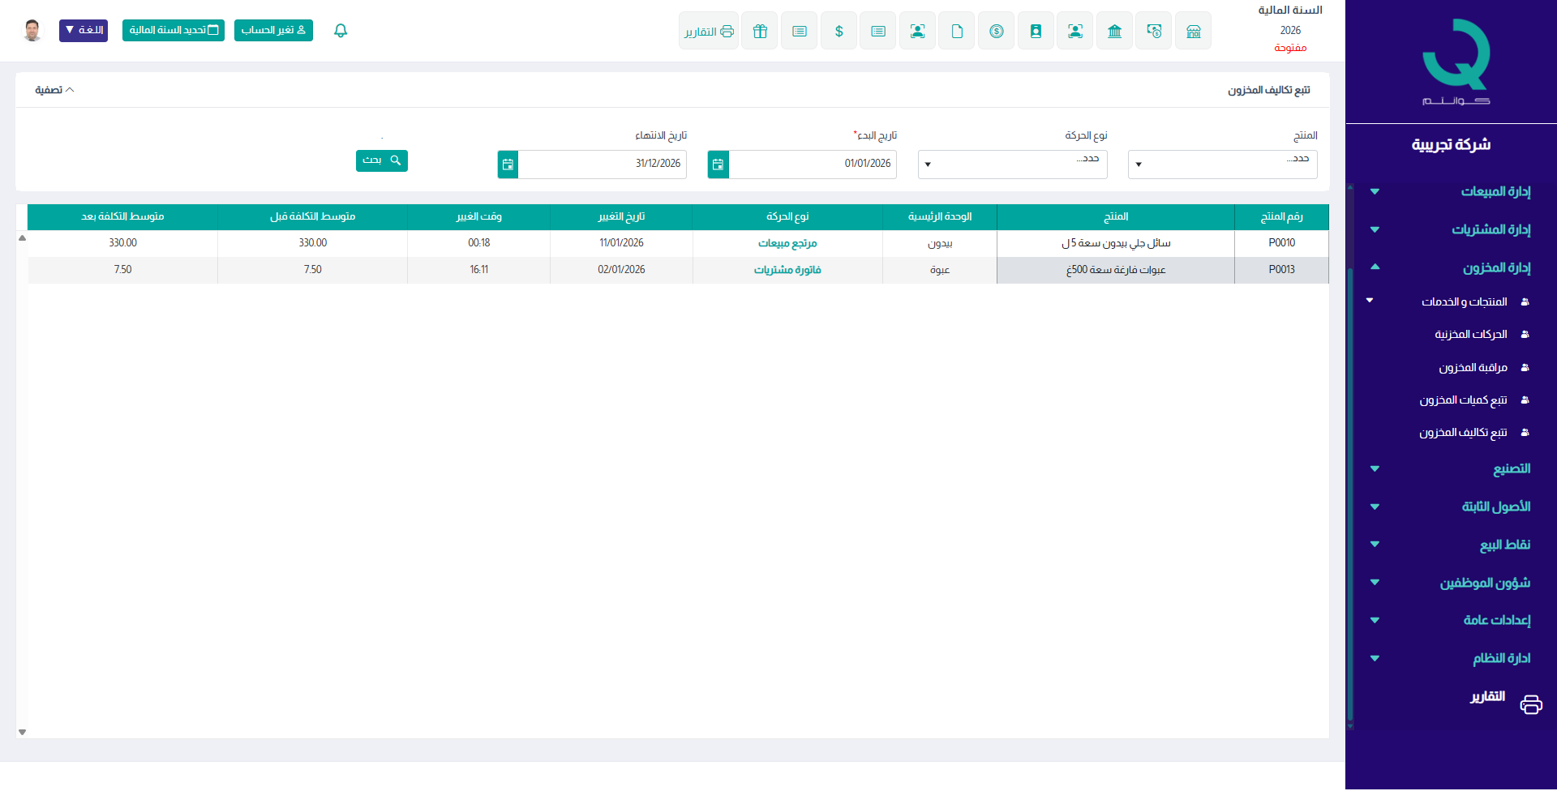Open تتبع كميات المخزون menu item
Screen dimensions: 1557x791
(1463, 400)
